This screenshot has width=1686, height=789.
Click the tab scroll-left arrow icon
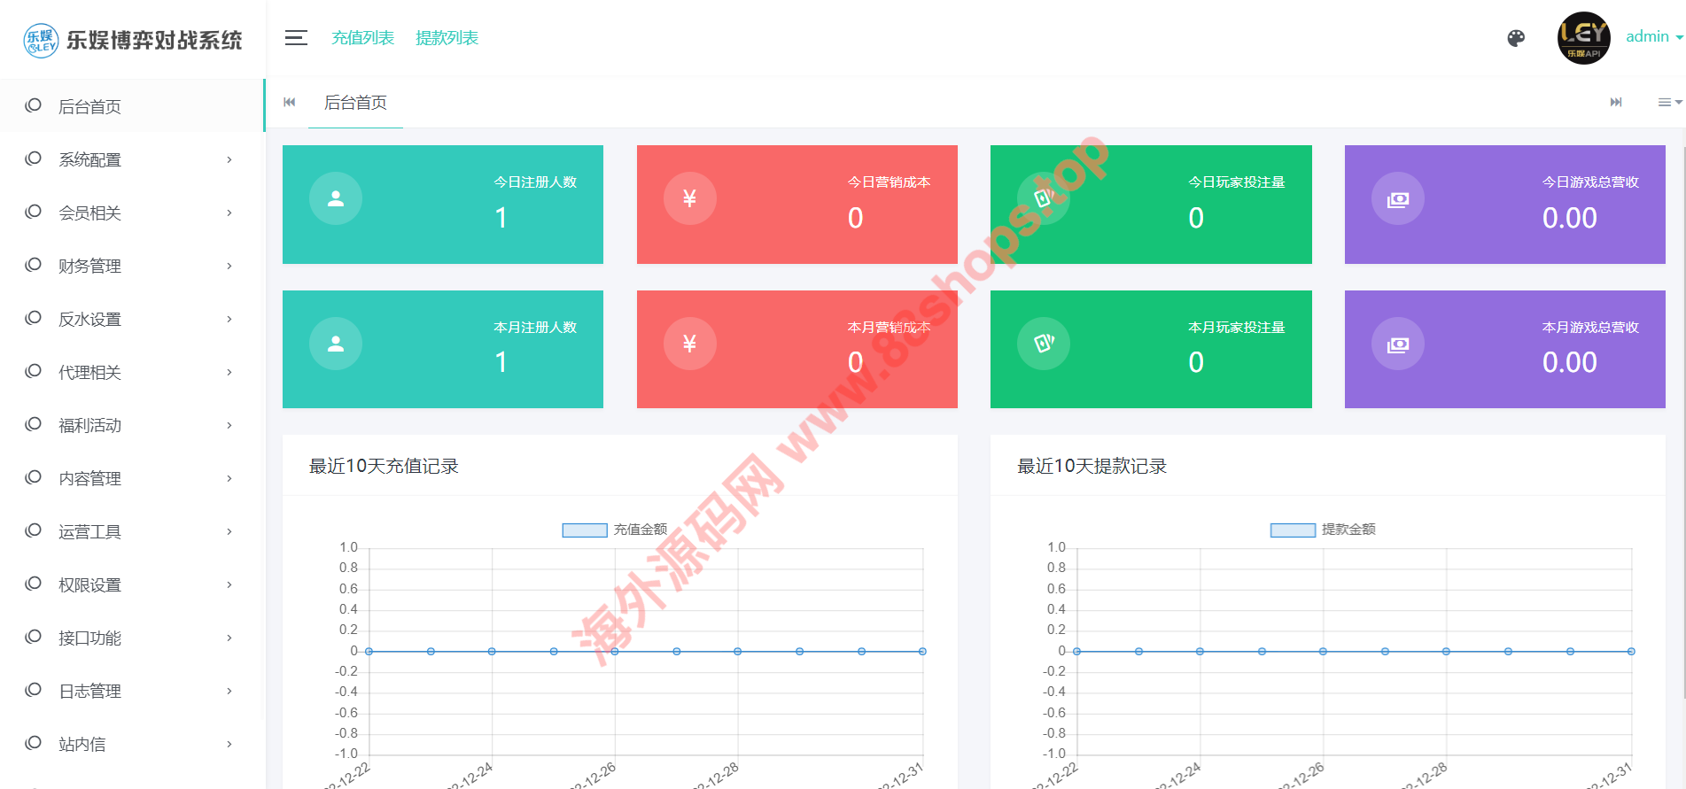[289, 103]
